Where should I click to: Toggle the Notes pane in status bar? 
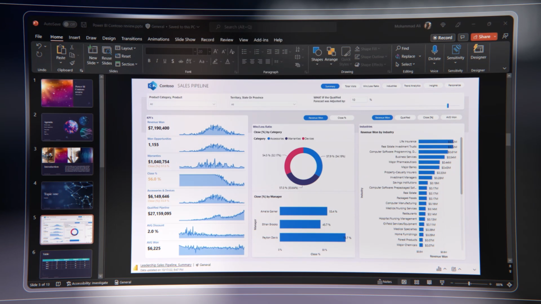click(x=385, y=281)
